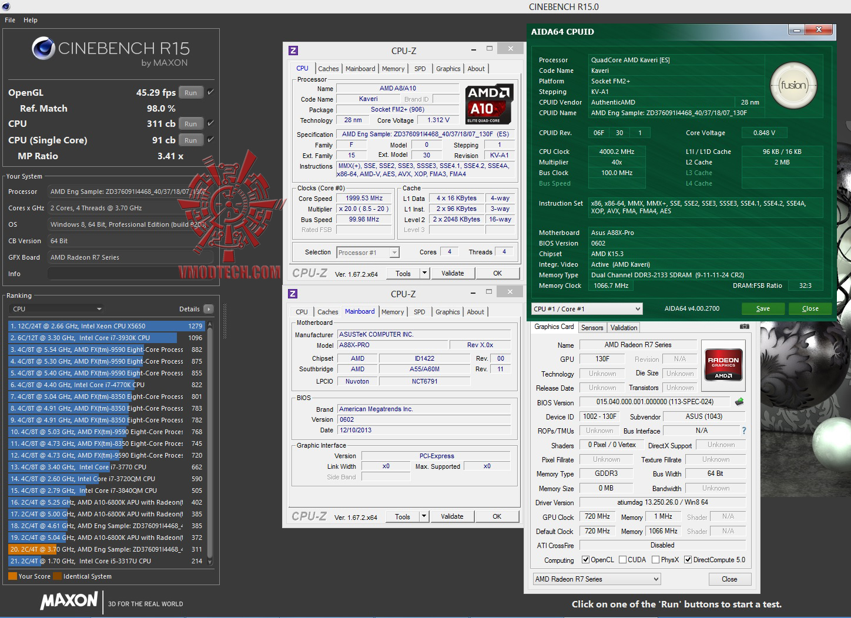The image size is (851, 618).
Task: Open the AMD Radeon R7 Series device dropdown
Action: tap(597, 579)
